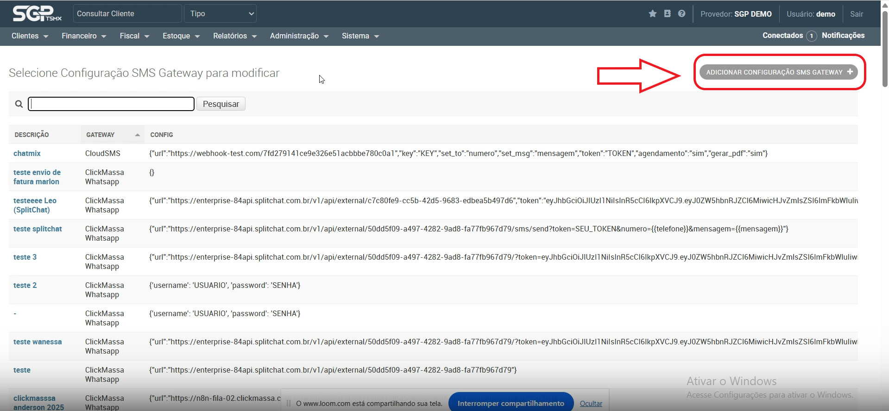Image resolution: width=889 pixels, height=411 pixels.
Task: Click the Gateway column sort arrow
Action: pos(137,135)
